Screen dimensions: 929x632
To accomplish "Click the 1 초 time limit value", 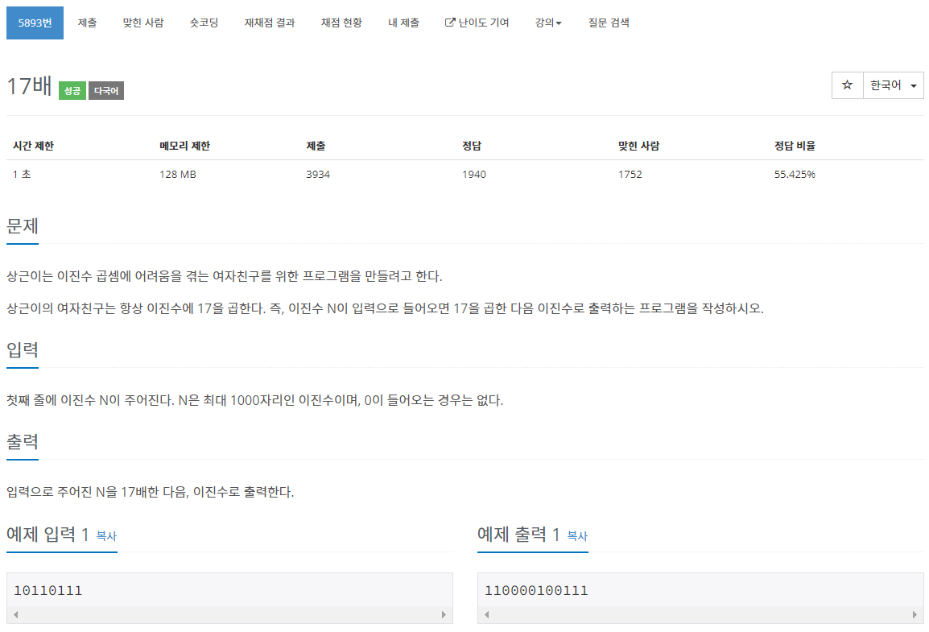I will 22,174.
